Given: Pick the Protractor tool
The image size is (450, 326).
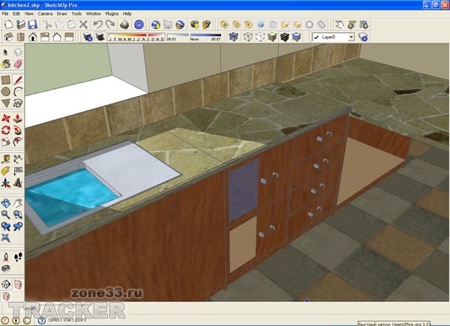Looking at the screenshot, I should click(6, 171).
